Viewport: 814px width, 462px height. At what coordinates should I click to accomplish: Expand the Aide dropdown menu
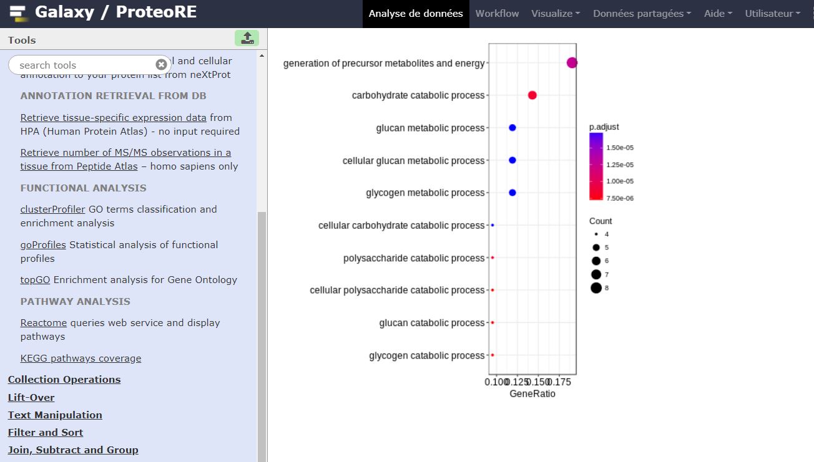pos(718,14)
